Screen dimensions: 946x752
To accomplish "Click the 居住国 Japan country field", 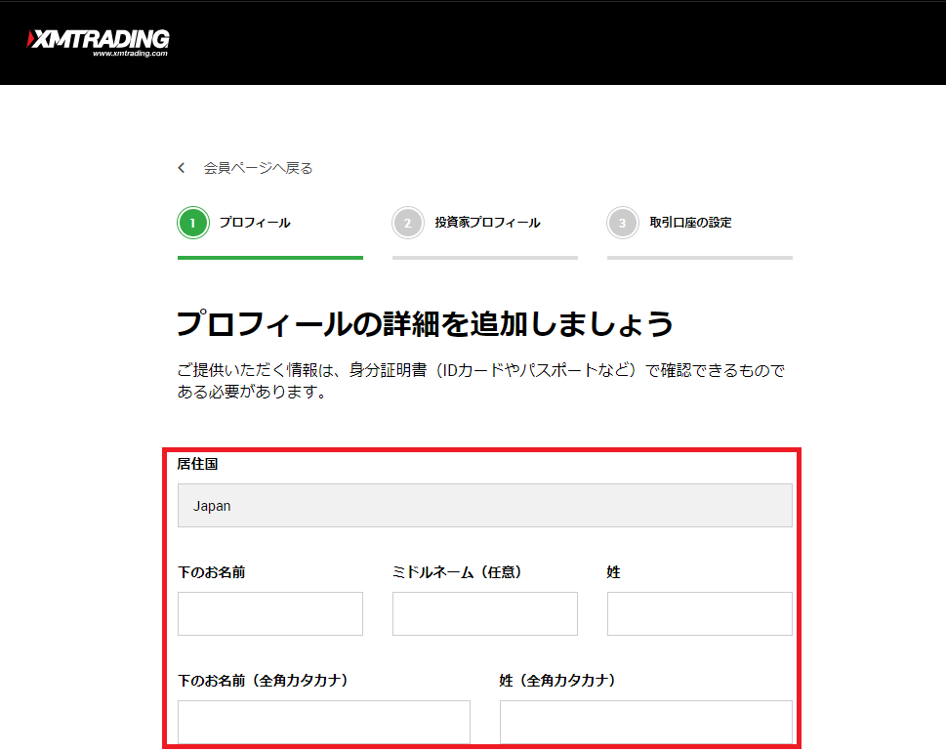I will click(485, 505).
